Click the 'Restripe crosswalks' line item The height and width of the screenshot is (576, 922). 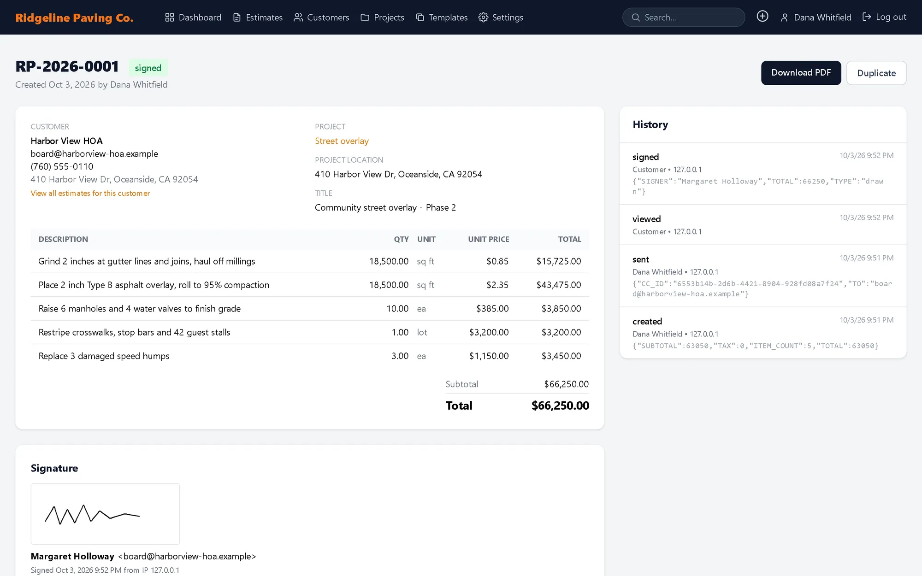point(310,332)
